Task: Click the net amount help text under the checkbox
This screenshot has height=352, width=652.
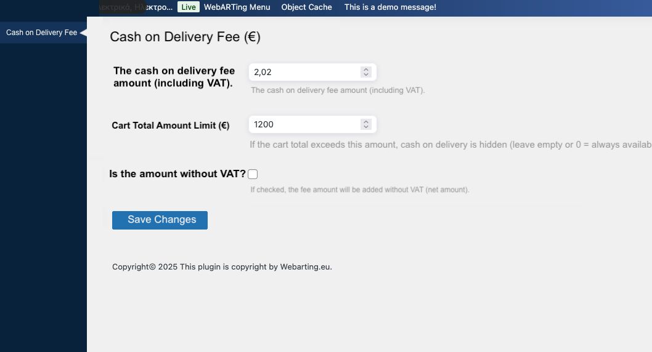Action: pyautogui.click(x=359, y=190)
